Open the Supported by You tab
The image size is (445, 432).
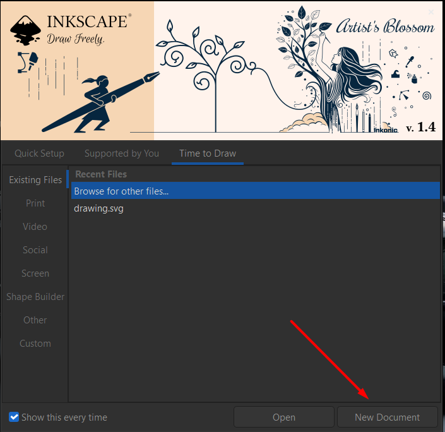(x=121, y=153)
